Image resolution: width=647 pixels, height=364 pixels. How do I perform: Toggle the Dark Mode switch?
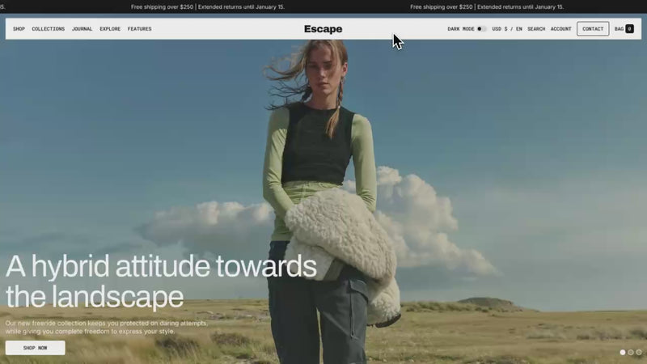[481, 29]
